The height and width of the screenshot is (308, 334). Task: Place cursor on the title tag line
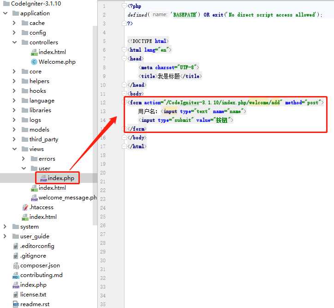click(170, 76)
